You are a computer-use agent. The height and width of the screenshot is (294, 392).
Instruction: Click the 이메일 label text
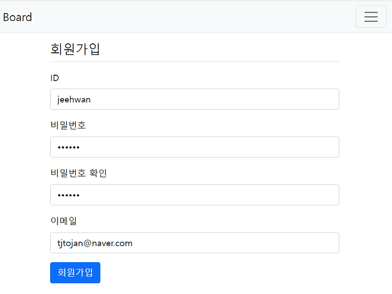pyautogui.click(x=63, y=221)
